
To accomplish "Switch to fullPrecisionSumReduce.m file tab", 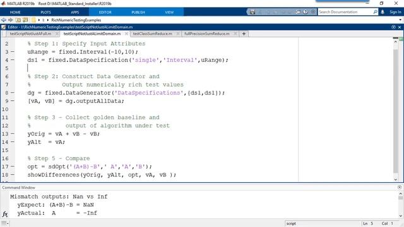I will tap(207, 33).
